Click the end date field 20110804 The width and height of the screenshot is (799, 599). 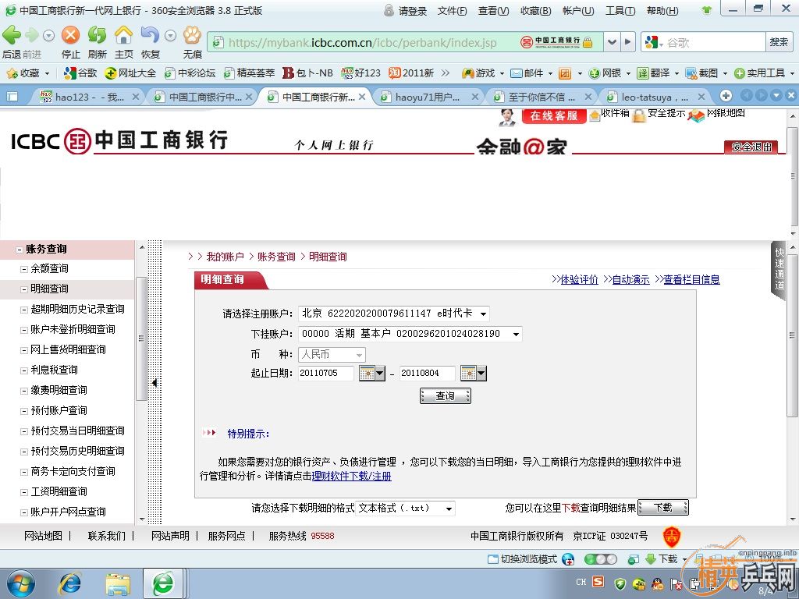click(x=427, y=374)
